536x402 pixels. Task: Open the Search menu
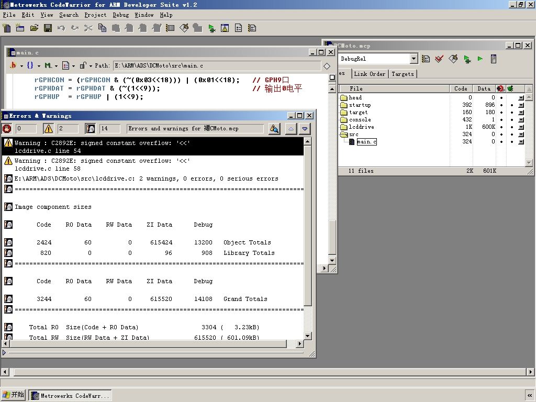click(69, 15)
